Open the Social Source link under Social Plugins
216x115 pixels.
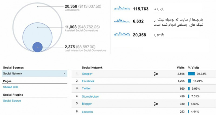(12, 101)
